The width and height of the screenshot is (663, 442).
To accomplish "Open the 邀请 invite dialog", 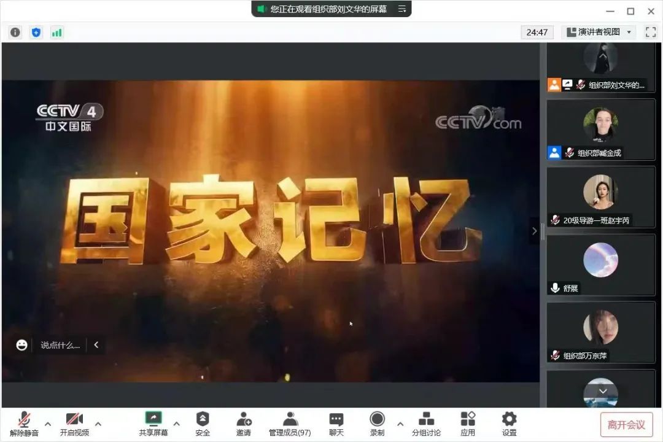I will click(244, 424).
